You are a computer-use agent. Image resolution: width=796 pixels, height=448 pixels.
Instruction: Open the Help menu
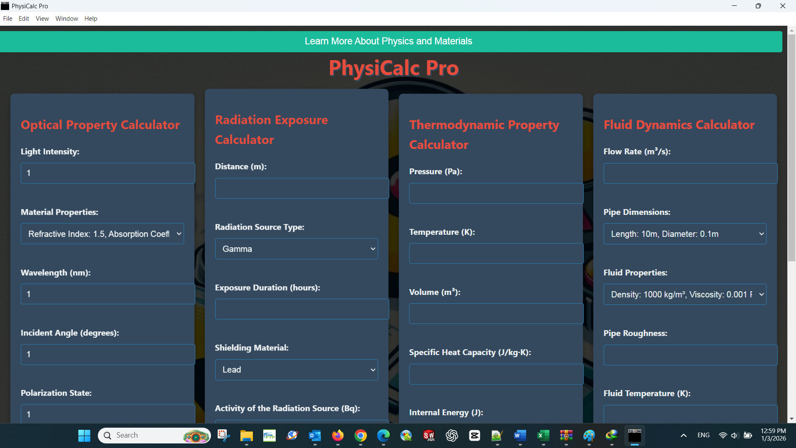click(91, 19)
